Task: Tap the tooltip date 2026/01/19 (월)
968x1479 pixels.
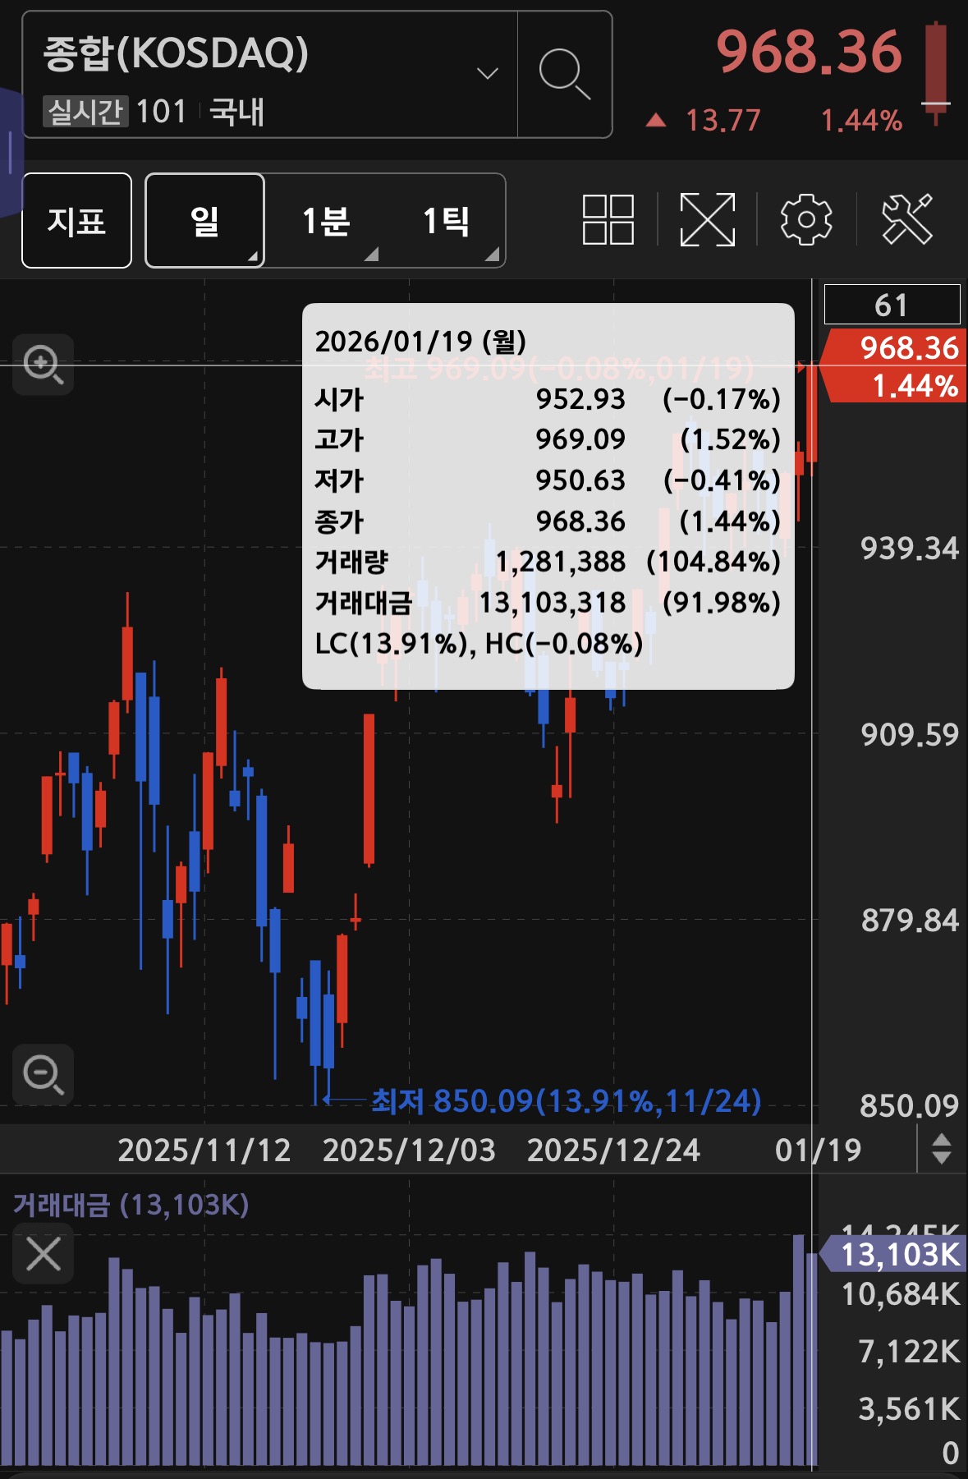Action: click(x=420, y=342)
